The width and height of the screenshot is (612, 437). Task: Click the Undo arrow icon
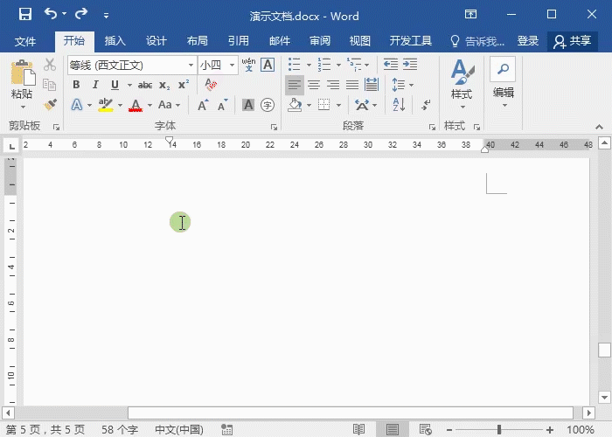click(x=51, y=15)
